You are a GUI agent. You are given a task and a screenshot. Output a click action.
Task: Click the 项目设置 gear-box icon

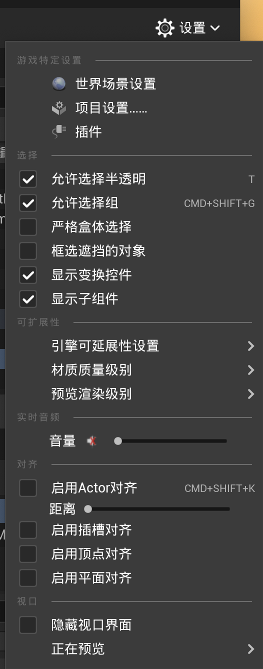pyautogui.click(x=59, y=107)
